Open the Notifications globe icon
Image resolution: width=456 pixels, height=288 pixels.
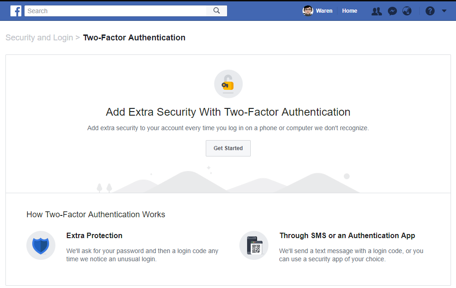tap(406, 10)
